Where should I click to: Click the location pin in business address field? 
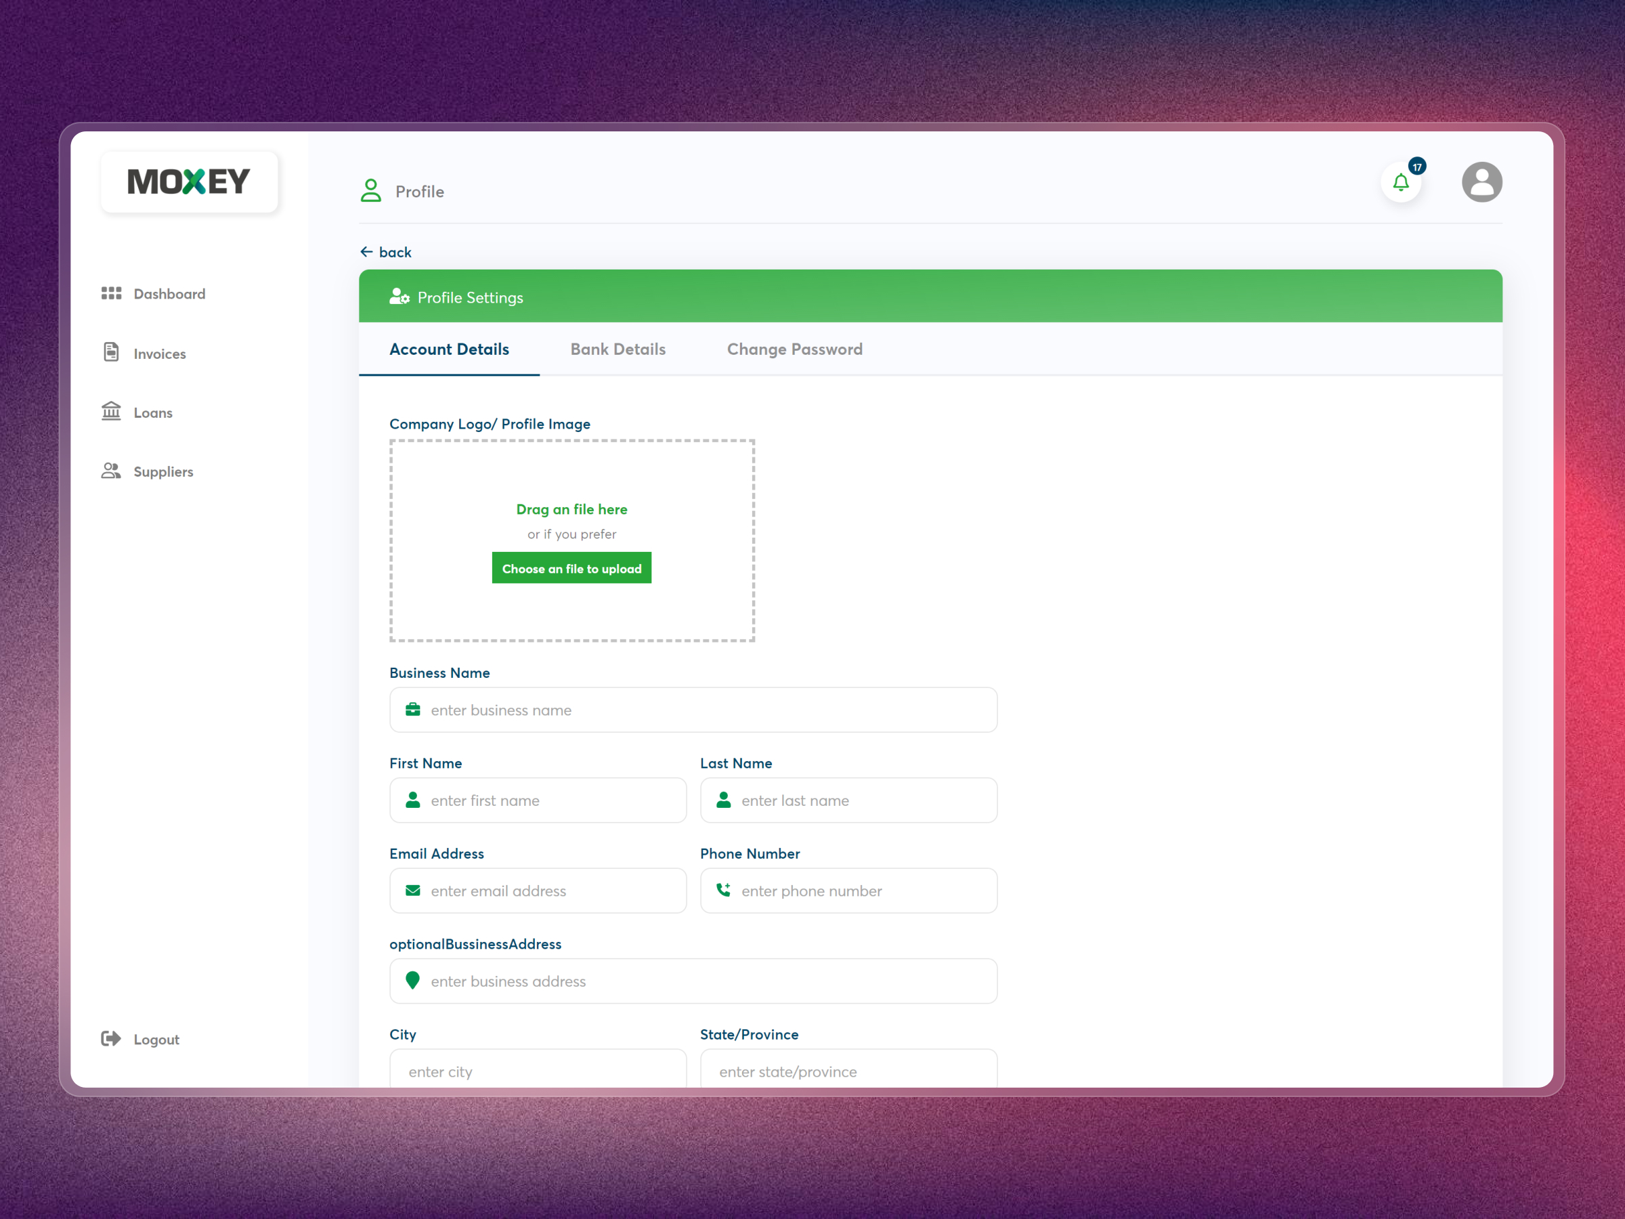413,980
